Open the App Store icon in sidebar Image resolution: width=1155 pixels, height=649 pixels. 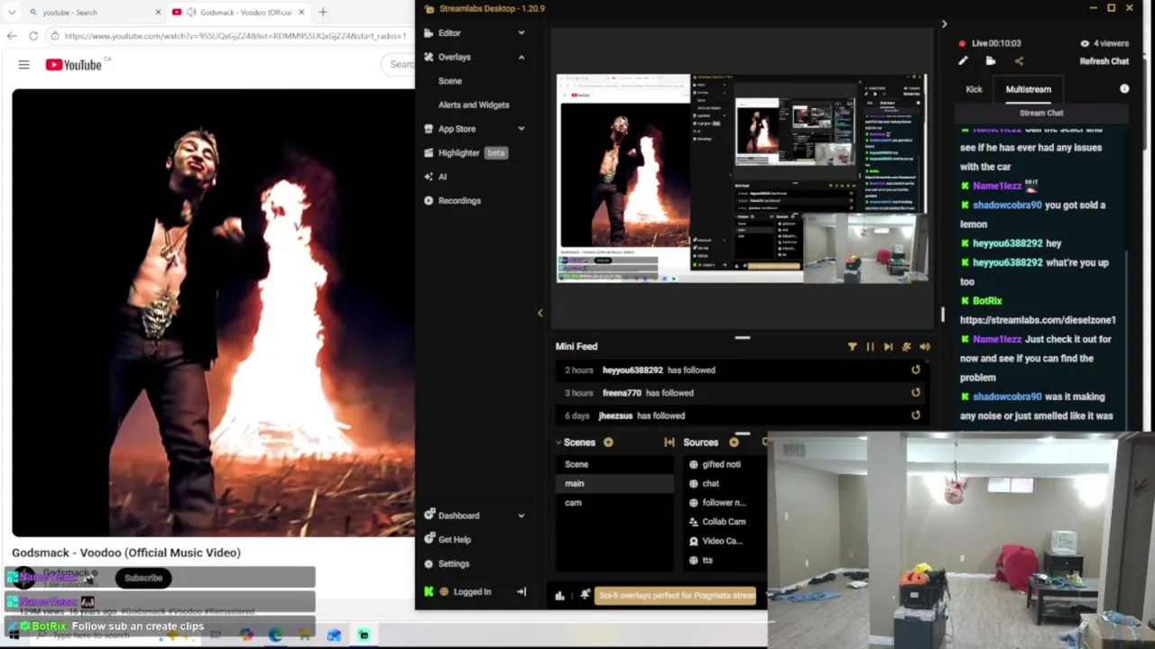429,129
